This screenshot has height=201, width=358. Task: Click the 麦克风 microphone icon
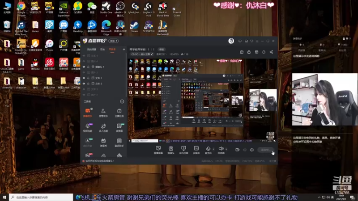pyautogui.click(x=208, y=149)
